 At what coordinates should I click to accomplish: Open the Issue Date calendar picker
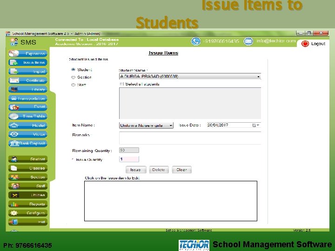click(256, 125)
